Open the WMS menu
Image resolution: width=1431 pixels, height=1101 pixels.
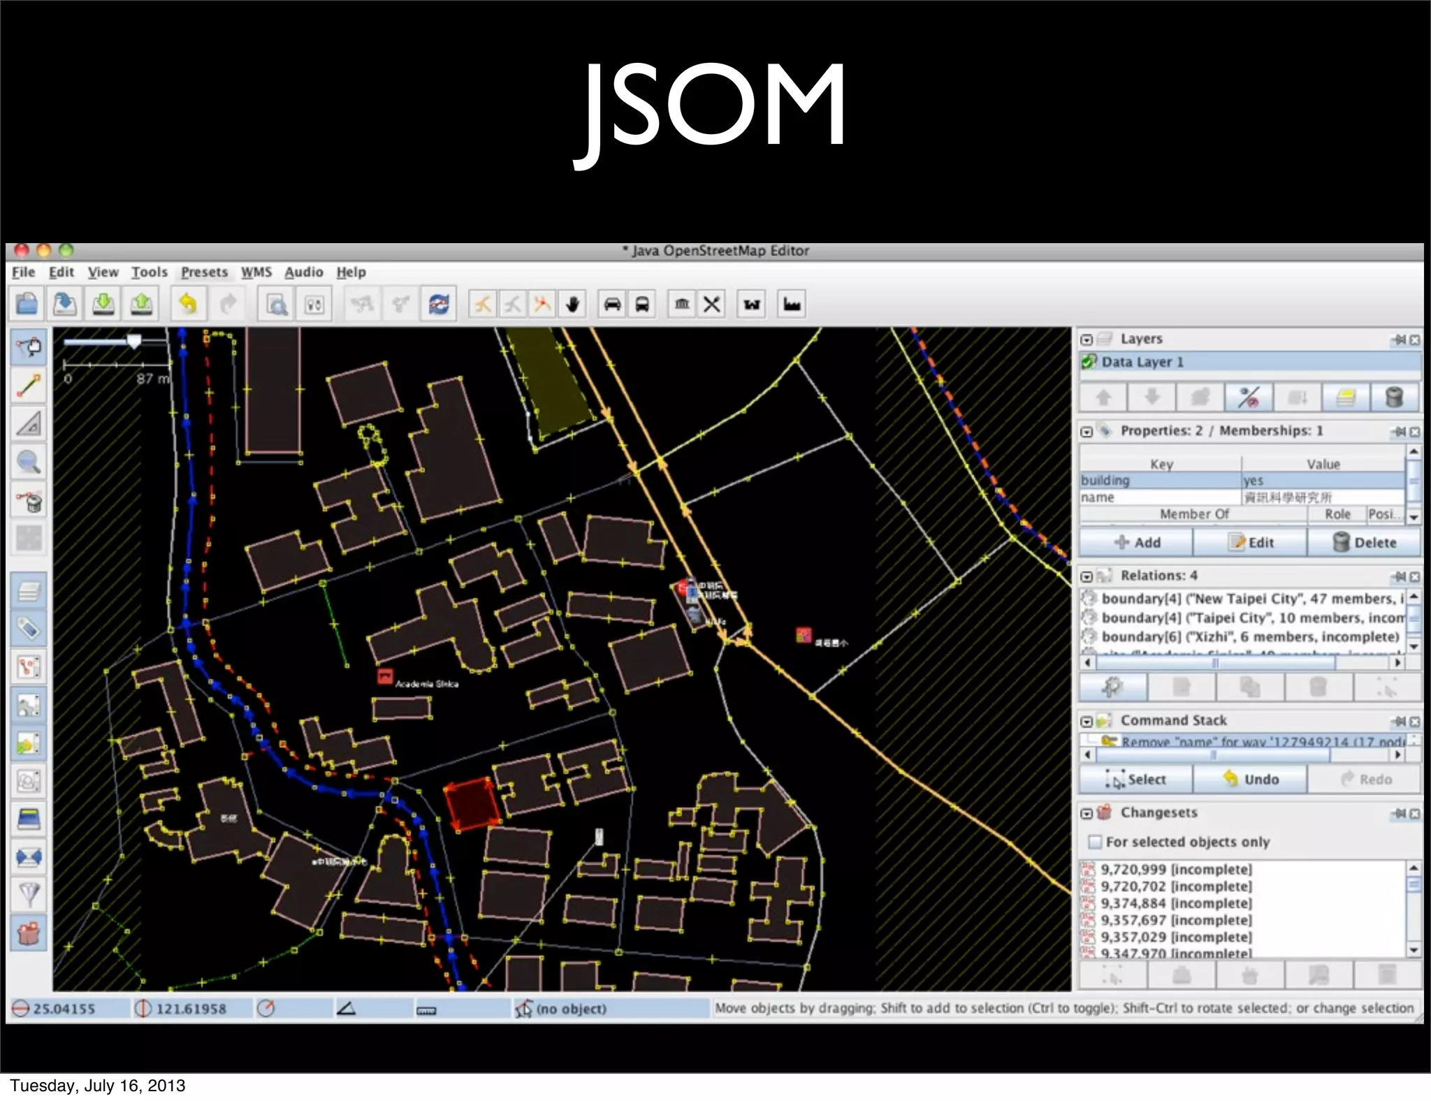[256, 272]
